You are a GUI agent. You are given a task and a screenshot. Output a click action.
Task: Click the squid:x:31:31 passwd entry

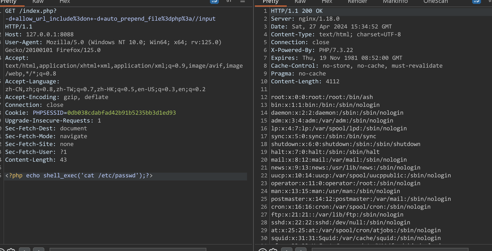(356, 238)
